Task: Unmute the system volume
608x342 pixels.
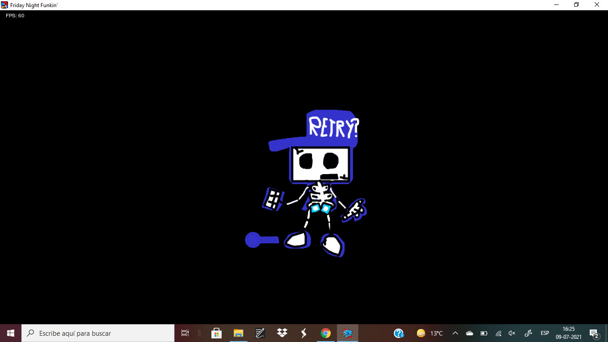Action: [x=511, y=333]
